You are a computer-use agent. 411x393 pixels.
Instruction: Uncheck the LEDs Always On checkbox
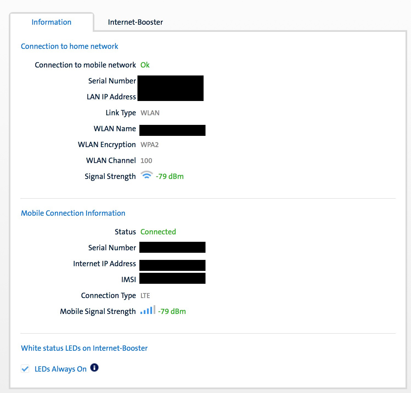pos(25,369)
